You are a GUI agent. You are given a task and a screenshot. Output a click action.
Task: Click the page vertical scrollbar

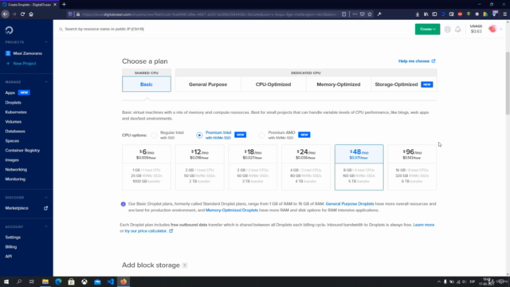pos(508,83)
